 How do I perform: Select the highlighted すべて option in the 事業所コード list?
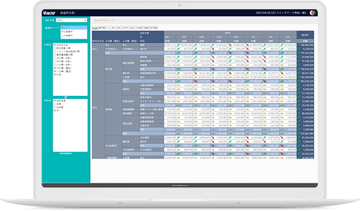(x=74, y=28)
